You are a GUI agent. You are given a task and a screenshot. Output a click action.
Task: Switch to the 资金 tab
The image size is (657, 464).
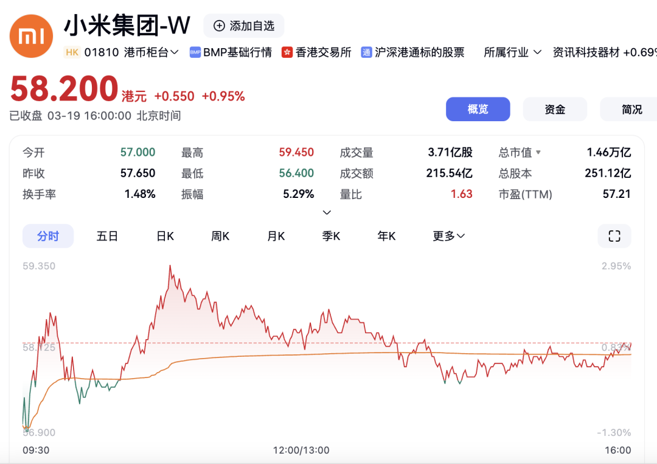click(555, 109)
